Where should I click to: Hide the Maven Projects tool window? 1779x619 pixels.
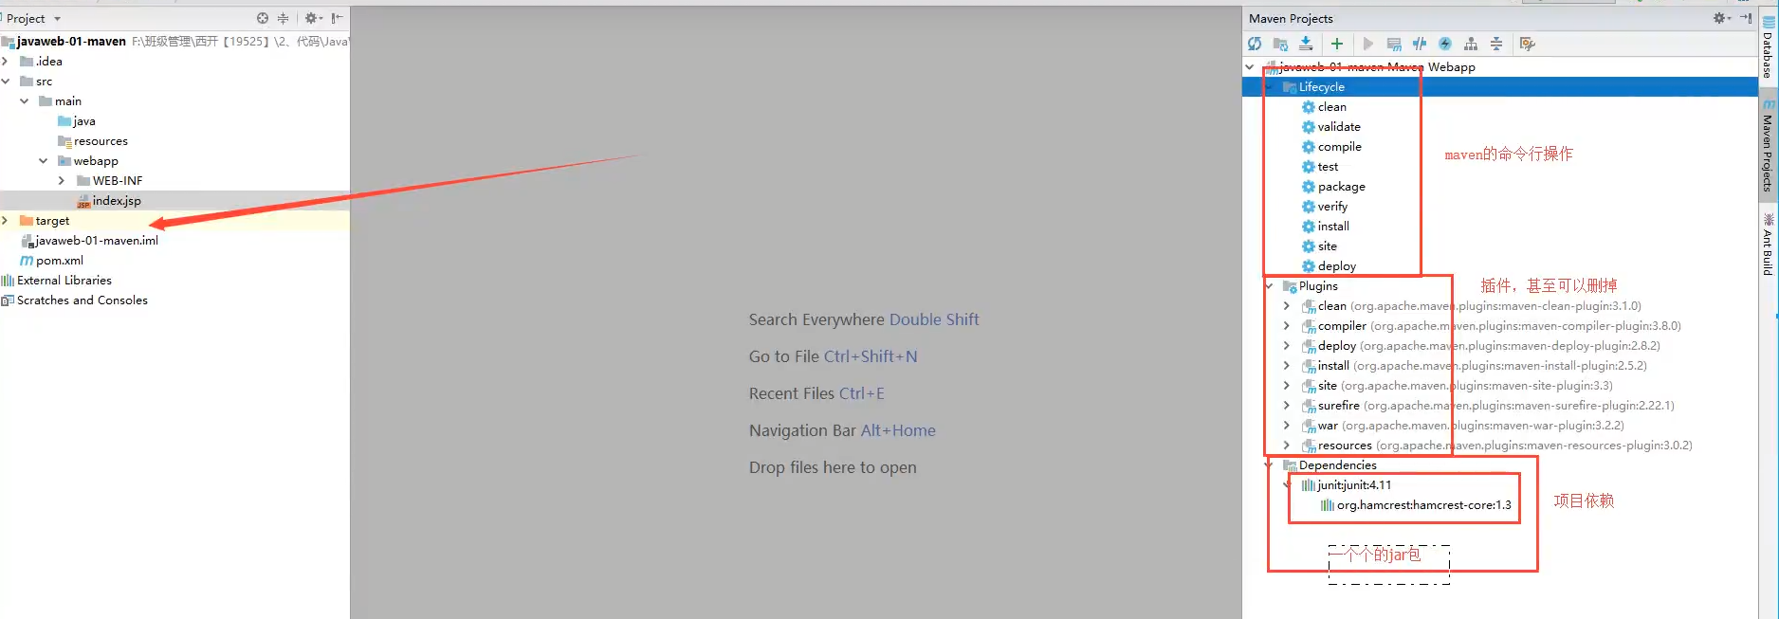click(1746, 18)
